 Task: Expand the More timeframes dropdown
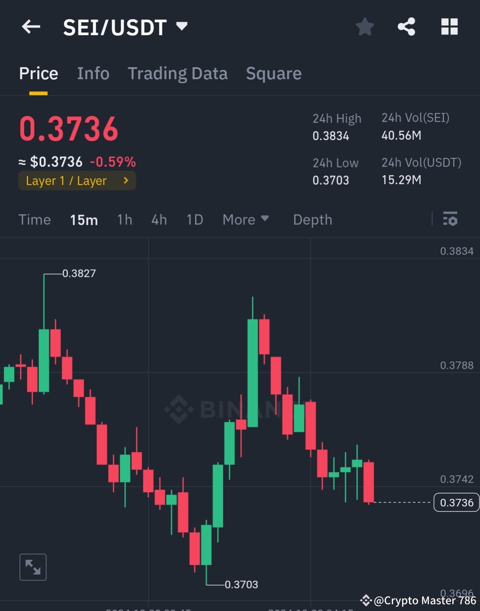tap(246, 219)
